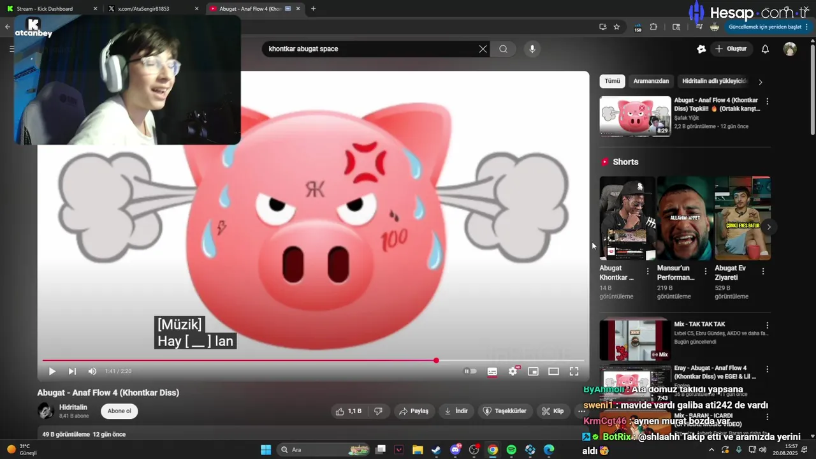Enter fullscreen mode
This screenshot has width=816, height=459.
[574, 371]
